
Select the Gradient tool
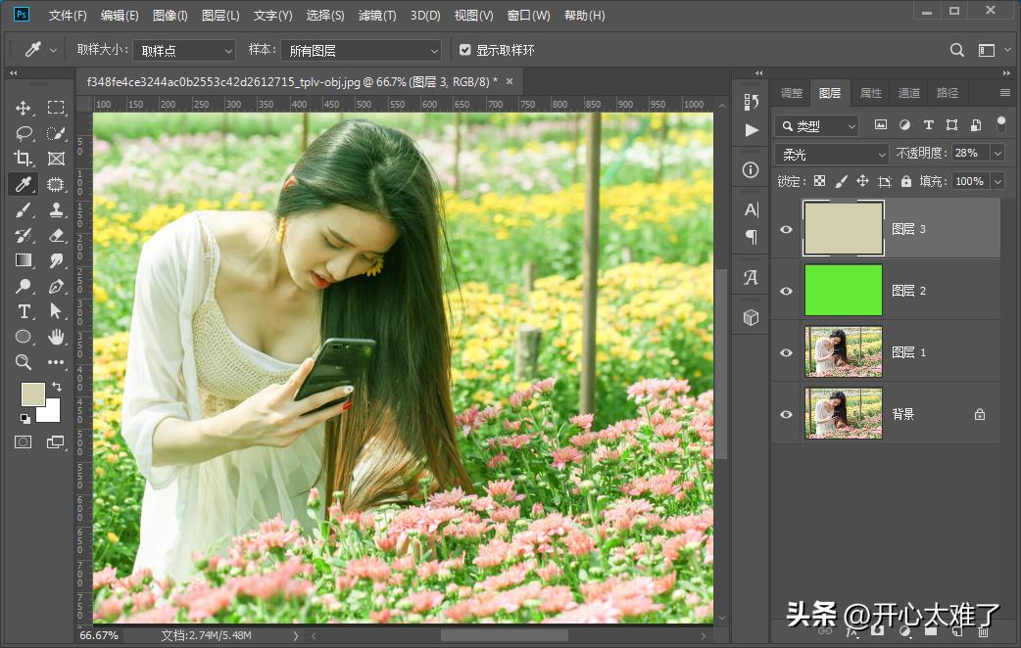coord(24,260)
